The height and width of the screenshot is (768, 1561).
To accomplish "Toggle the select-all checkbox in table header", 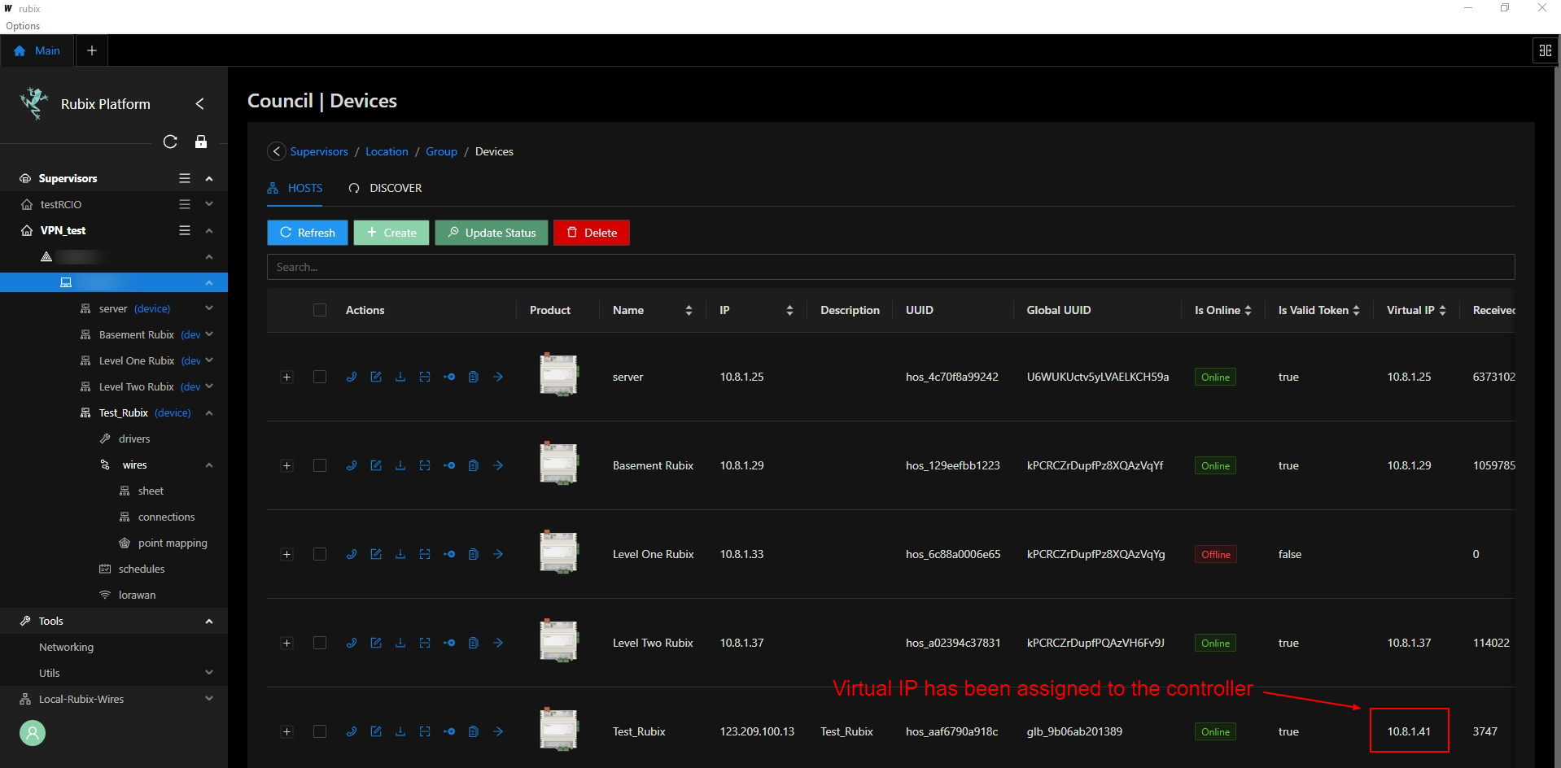I will (320, 310).
